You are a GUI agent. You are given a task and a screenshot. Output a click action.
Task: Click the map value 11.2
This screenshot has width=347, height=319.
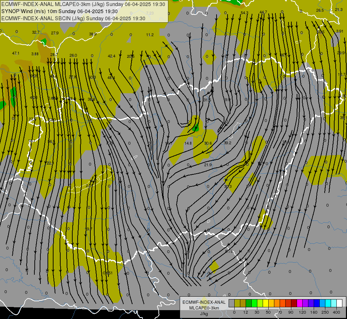coord(150,35)
